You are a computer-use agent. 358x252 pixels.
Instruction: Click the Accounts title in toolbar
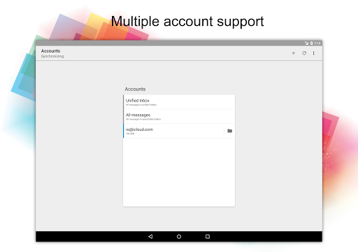(50, 51)
